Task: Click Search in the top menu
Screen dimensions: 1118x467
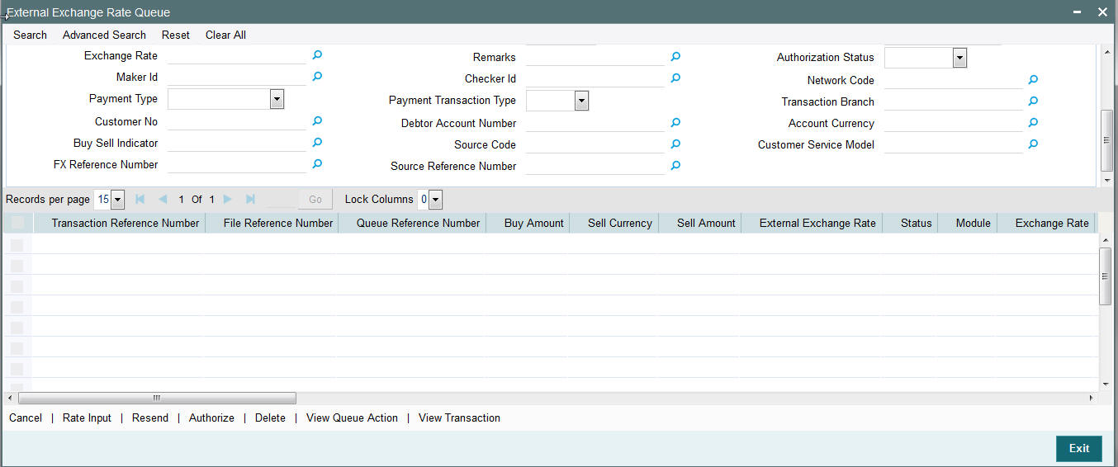Action: click(30, 35)
